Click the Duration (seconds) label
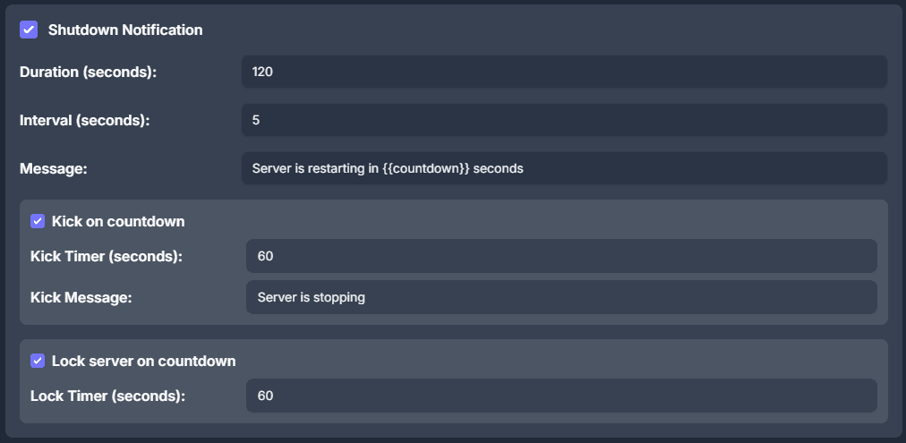Viewport: 906px width, 443px height. 89,72
